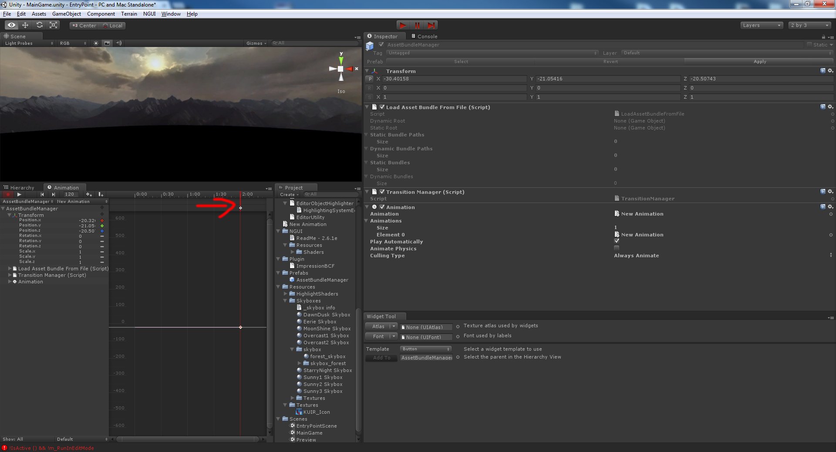Open New Animation clip selector dropdown
The height and width of the screenshot is (452, 836).
[x=82, y=202]
